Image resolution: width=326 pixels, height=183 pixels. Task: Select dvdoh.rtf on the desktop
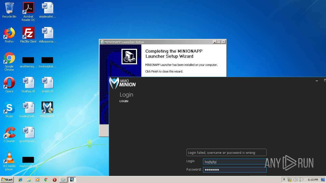pos(47,85)
